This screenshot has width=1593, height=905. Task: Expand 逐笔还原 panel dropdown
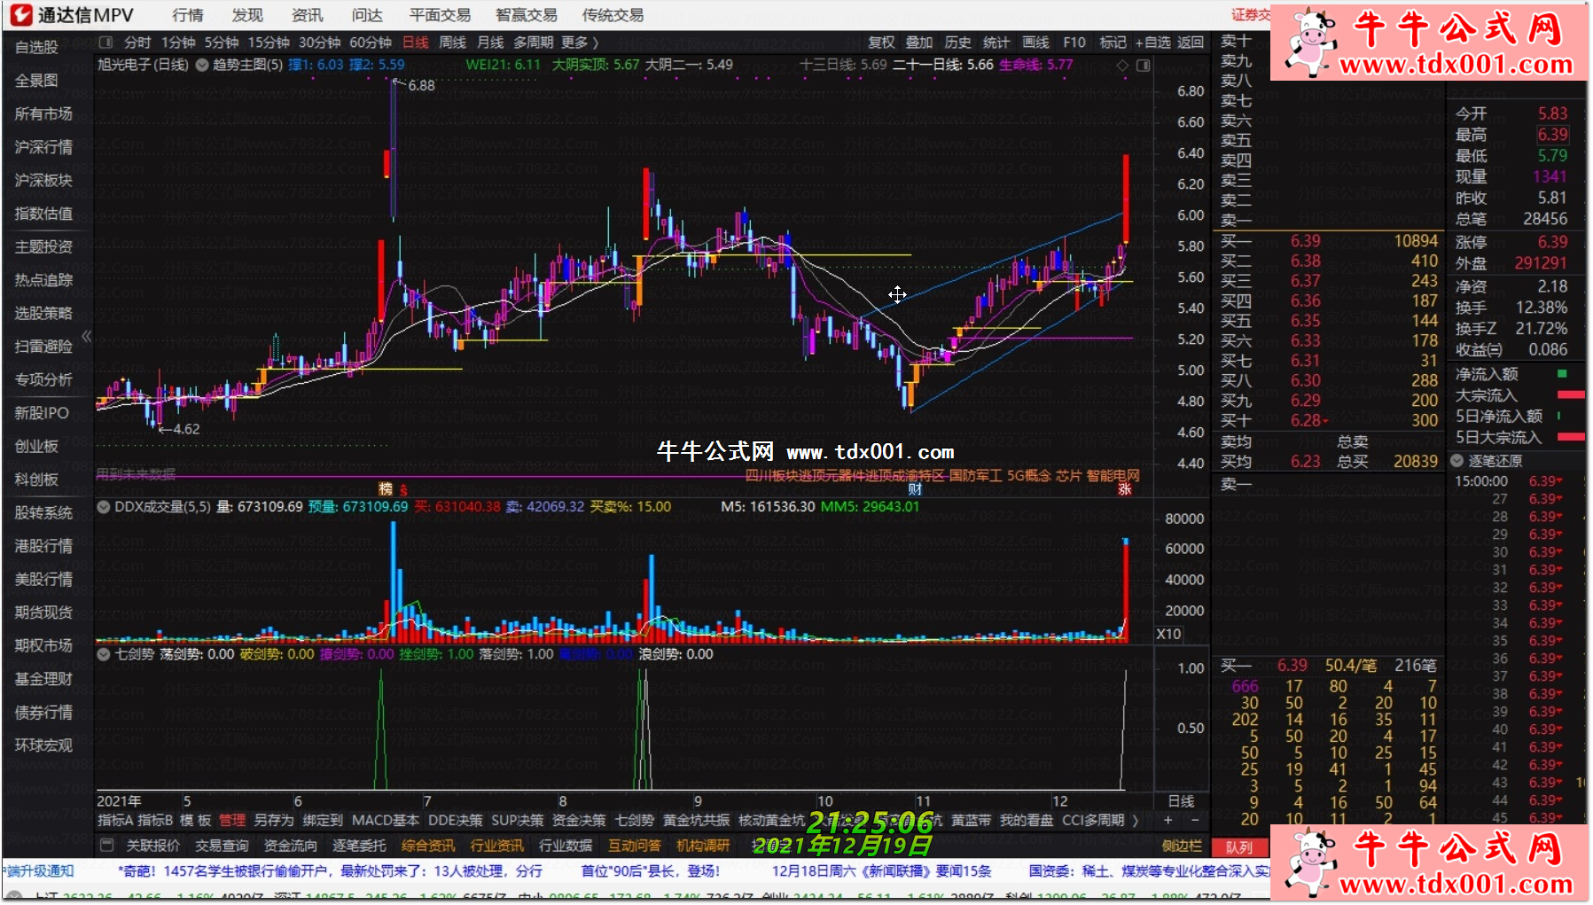[1457, 461]
